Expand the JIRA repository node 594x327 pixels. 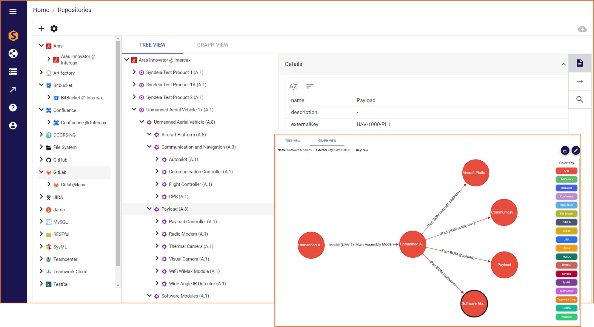click(41, 197)
